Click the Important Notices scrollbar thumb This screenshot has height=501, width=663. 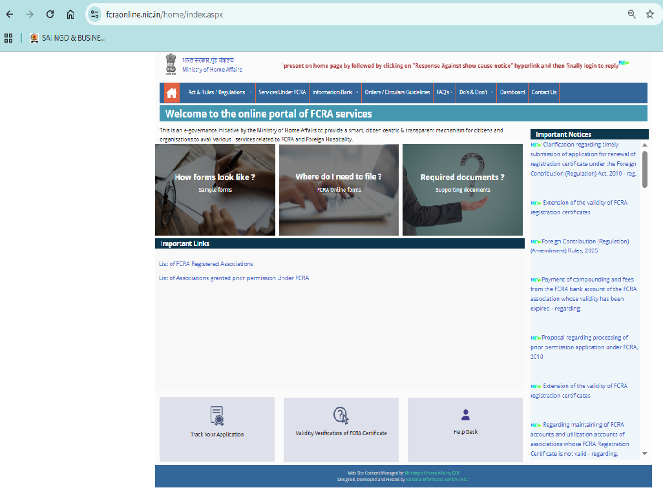click(x=645, y=169)
